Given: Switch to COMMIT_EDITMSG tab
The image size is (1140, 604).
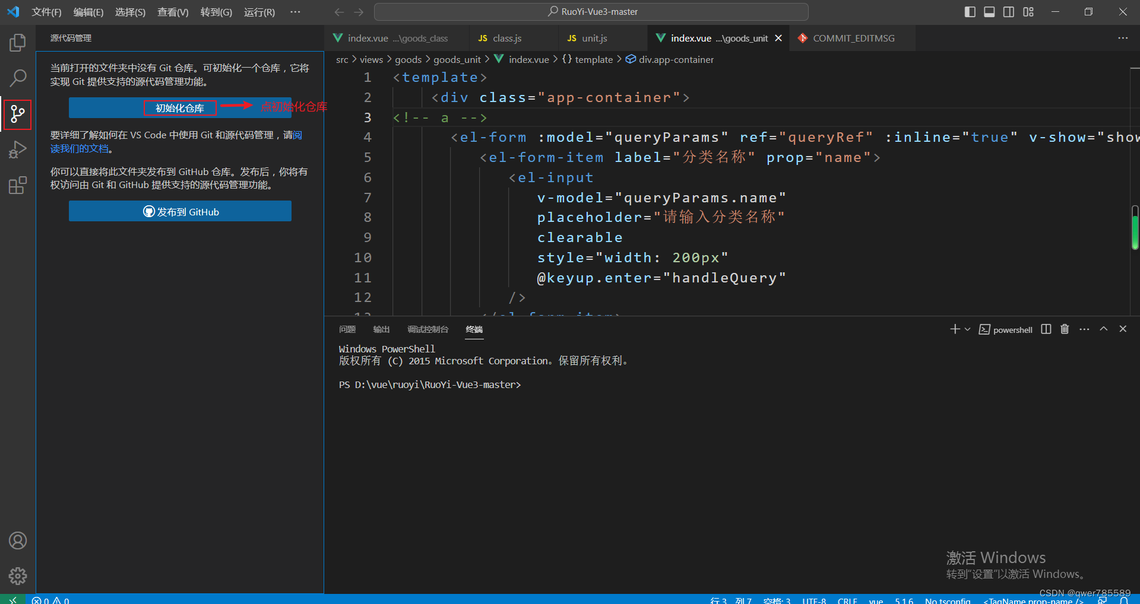Looking at the screenshot, I should click(x=853, y=38).
